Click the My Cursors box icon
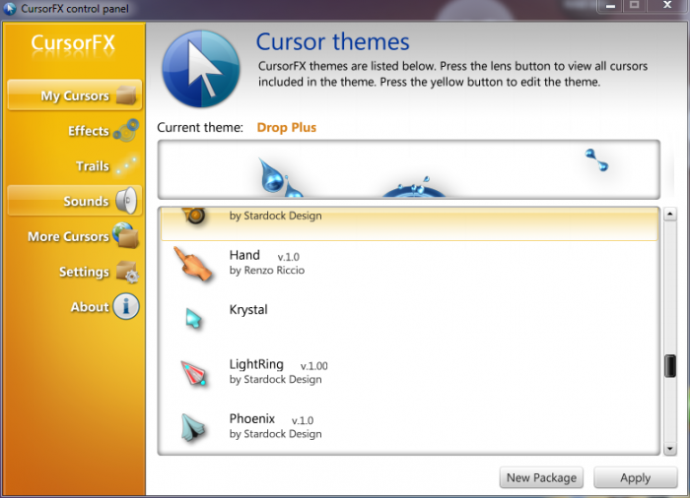 (x=126, y=94)
